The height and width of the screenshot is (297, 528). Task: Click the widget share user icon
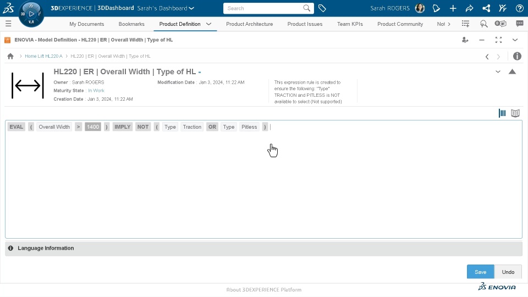(465, 40)
